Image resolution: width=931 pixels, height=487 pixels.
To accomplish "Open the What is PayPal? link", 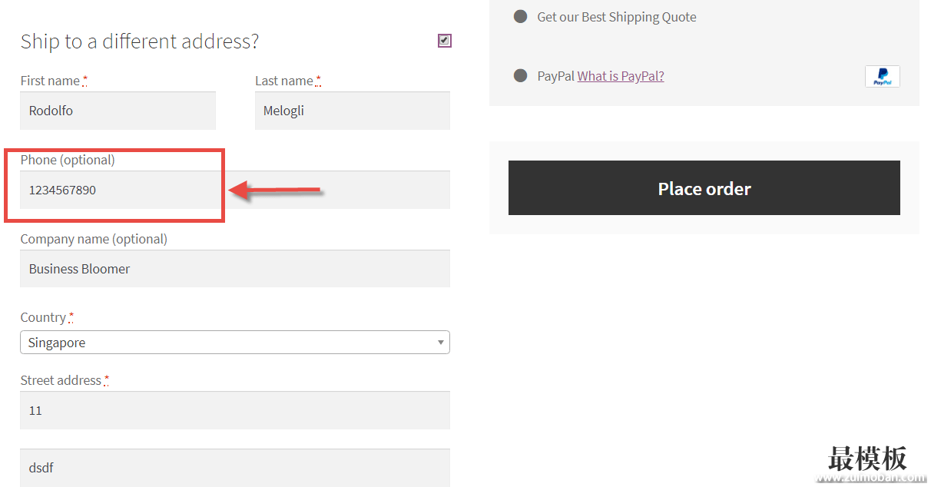I will point(621,76).
